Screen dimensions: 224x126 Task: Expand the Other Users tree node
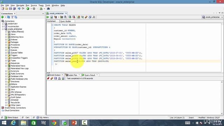pyautogui.click(x=6, y=105)
